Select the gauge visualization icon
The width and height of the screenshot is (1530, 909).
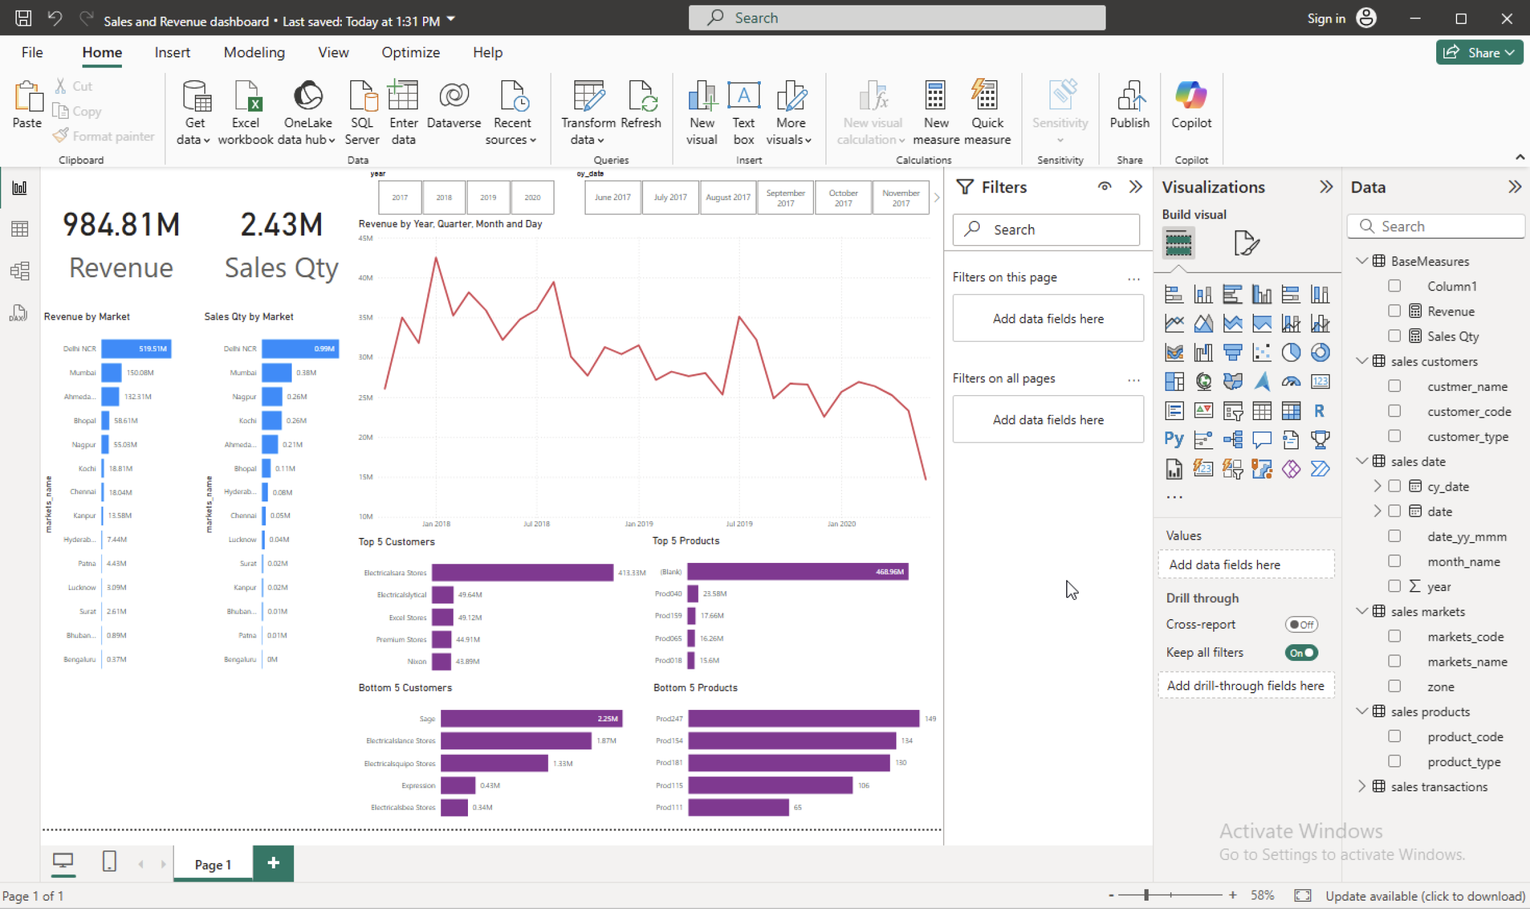point(1291,382)
